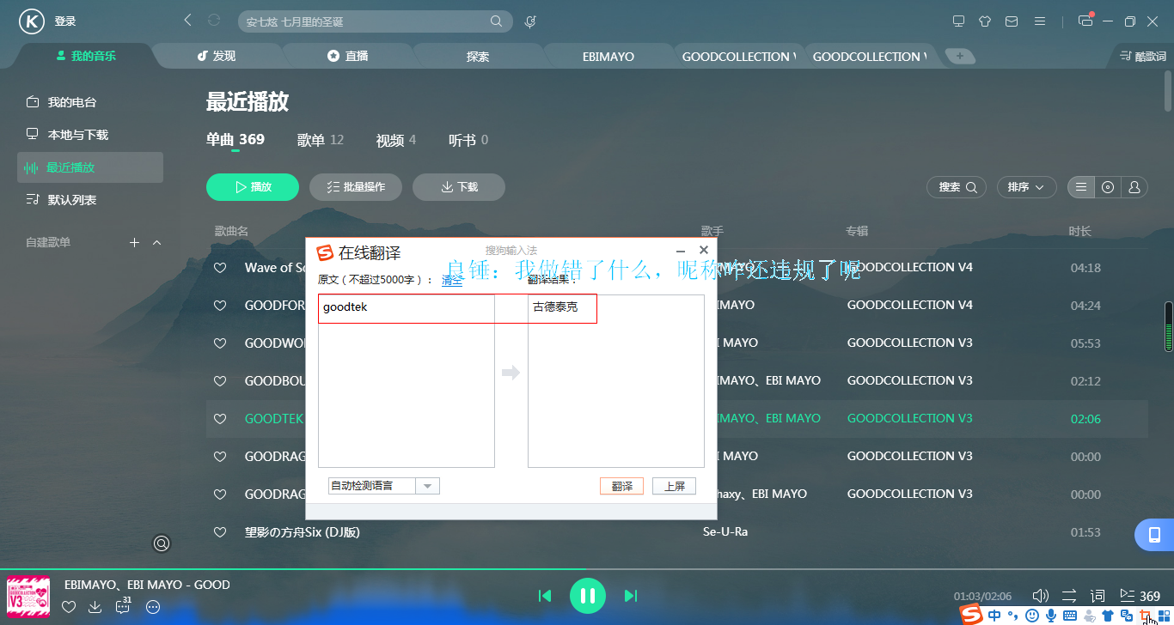This screenshot has height=625, width=1174.
Task: Like the GOODFOR song row
Action: (220, 306)
